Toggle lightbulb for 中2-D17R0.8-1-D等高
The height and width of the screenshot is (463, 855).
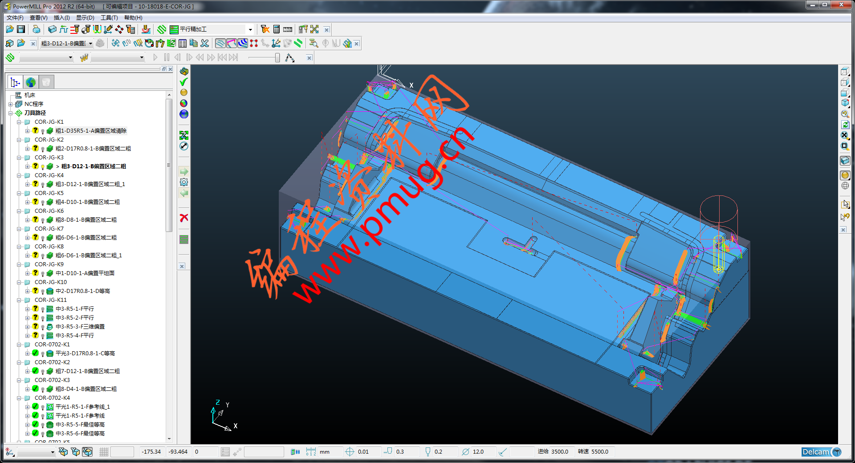coord(43,292)
